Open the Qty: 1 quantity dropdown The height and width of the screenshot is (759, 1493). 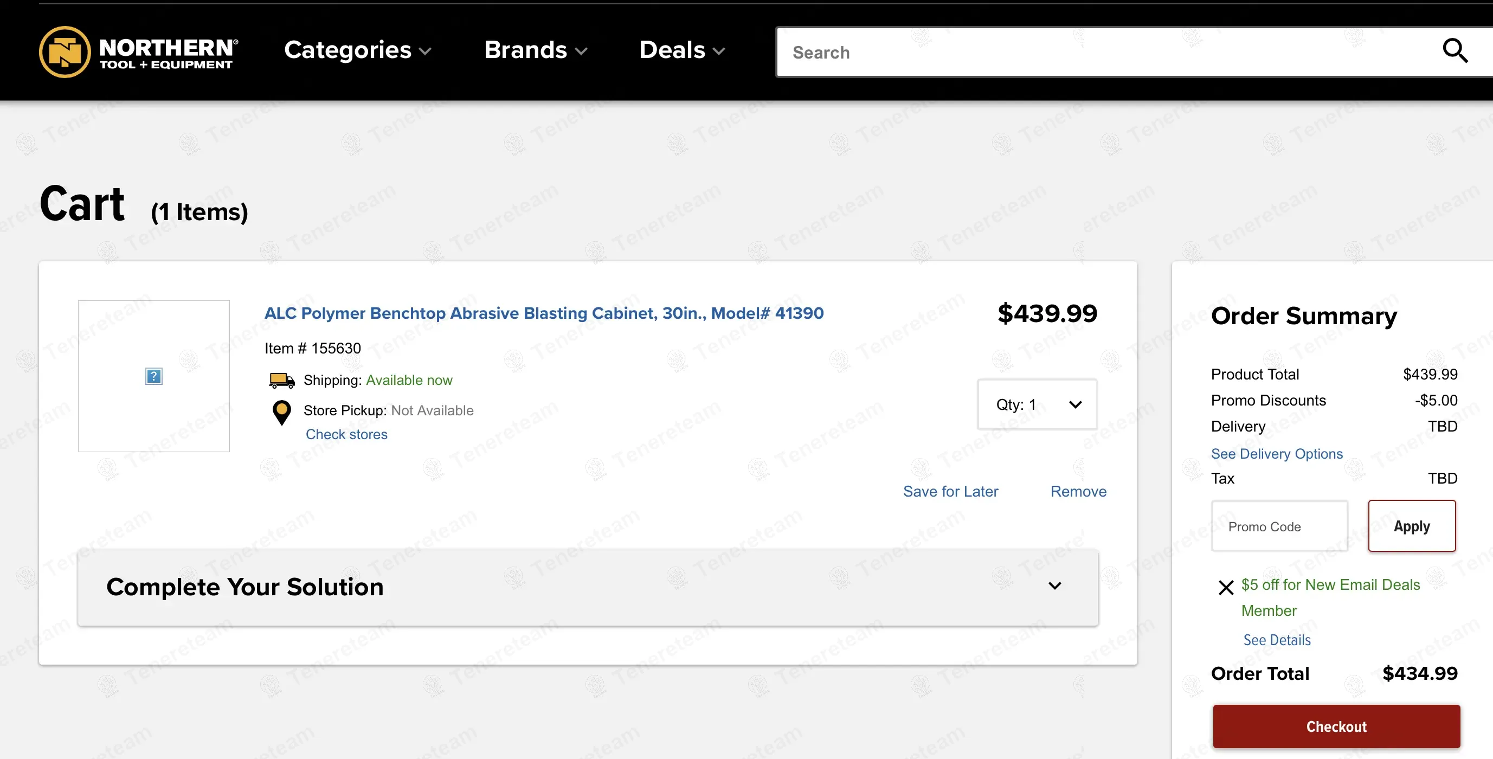tap(1037, 404)
